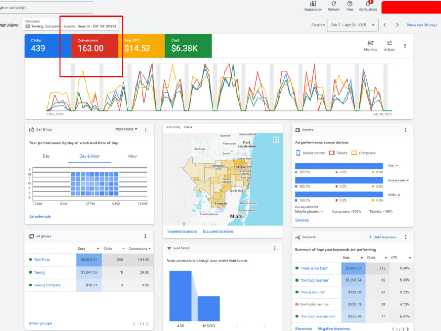
Task: Go to next ad groups page arrow
Action: pyautogui.click(x=147, y=323)
